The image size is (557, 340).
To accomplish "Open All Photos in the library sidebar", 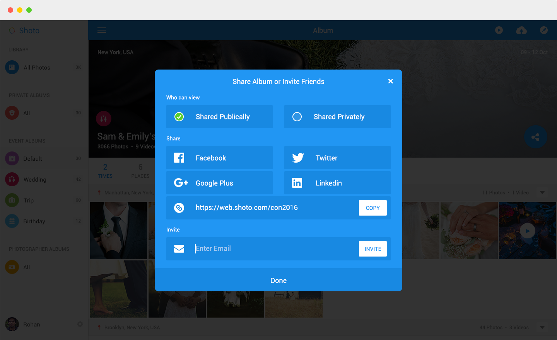I will (44, 68).
